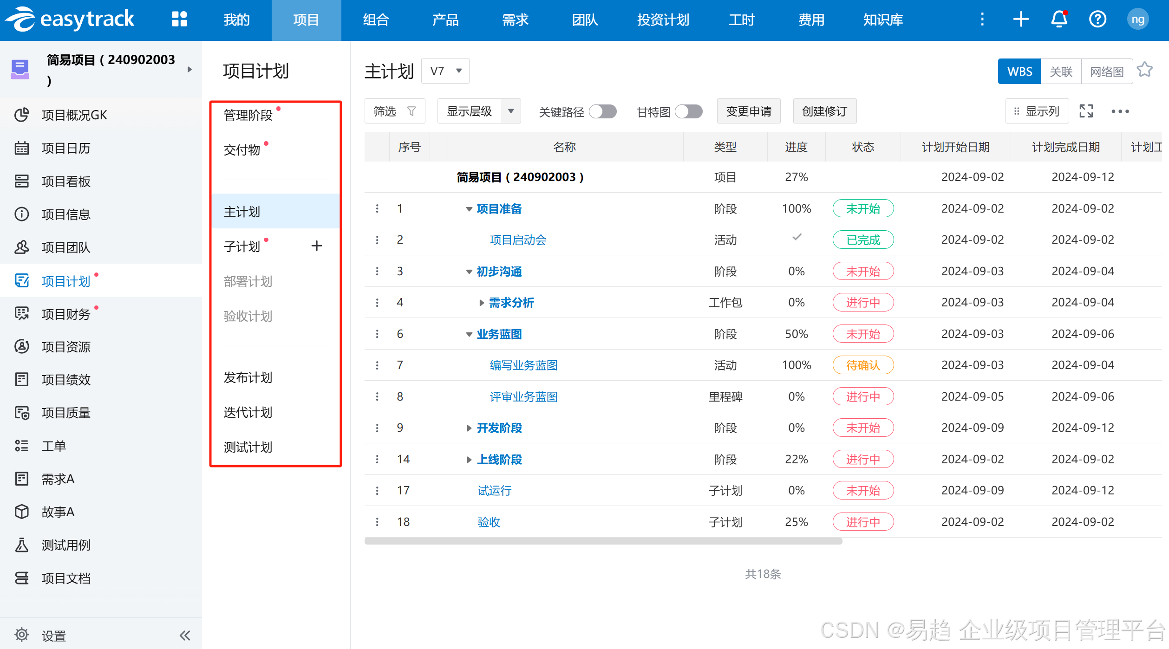Toggle the 关键路径 switch
Screen dimensions: 1169x649
tap(602, 111)
